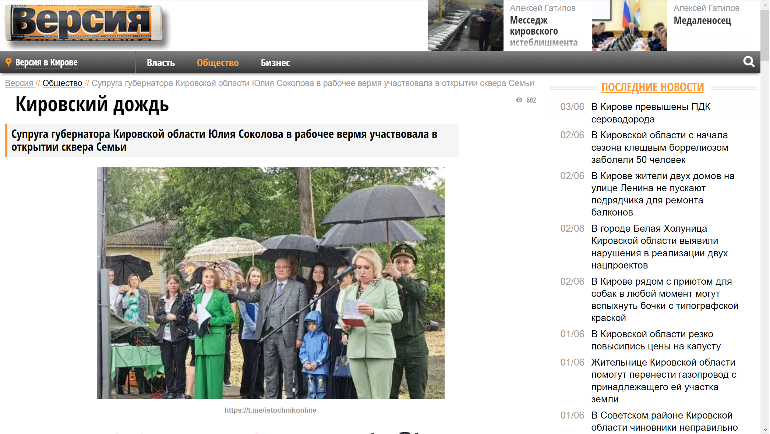The height and width of the screenshot is (434, 770).
Task: Click the Общество breadcrumb link
Action: pyautogui.click(x=63, y=83)
